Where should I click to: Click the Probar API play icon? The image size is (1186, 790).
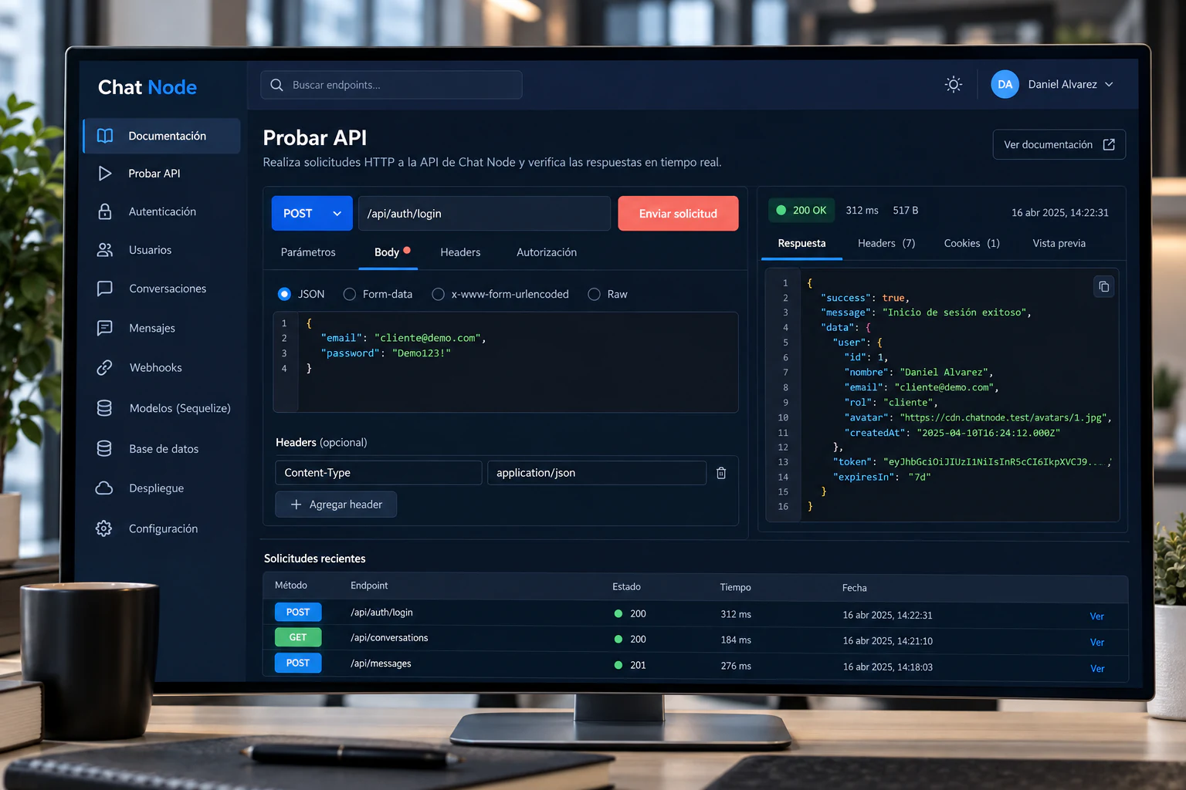pos(105,174)
